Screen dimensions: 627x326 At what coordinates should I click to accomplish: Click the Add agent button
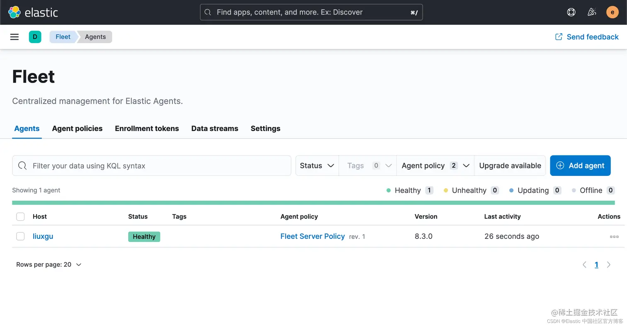(x=580, y=165)
